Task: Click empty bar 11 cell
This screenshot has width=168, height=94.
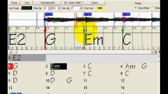Action: tap(102, 81)
